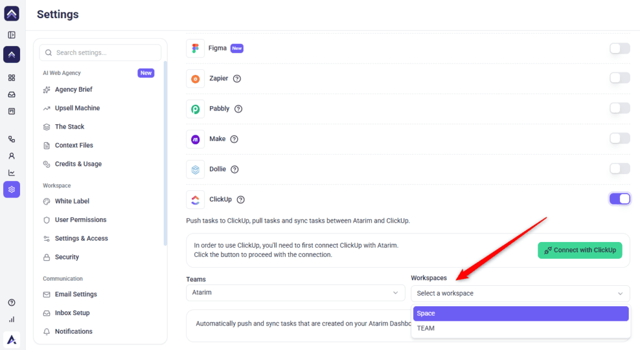Viewport: 640px width, 350px height.
Task: Click the Make logo icon
Action: 196,139
